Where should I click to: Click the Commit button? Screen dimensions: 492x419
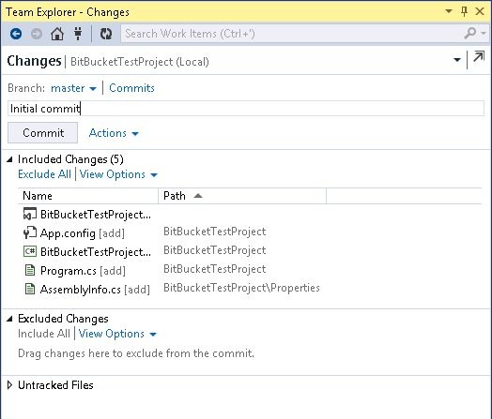tap(42, 133)
